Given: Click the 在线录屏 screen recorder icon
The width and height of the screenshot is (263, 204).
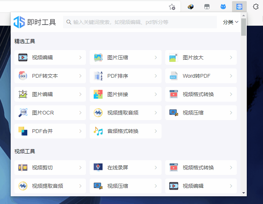Looking at the screenshot, I should 98,168.
